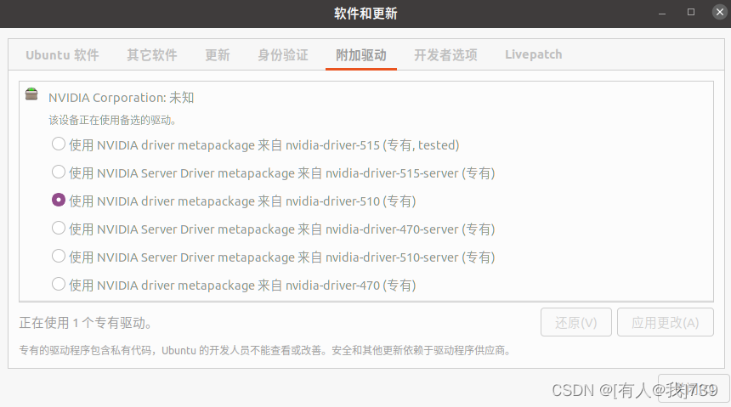Switch to the 其它软件 tab
731x407 pixels.
pos(152,55)
